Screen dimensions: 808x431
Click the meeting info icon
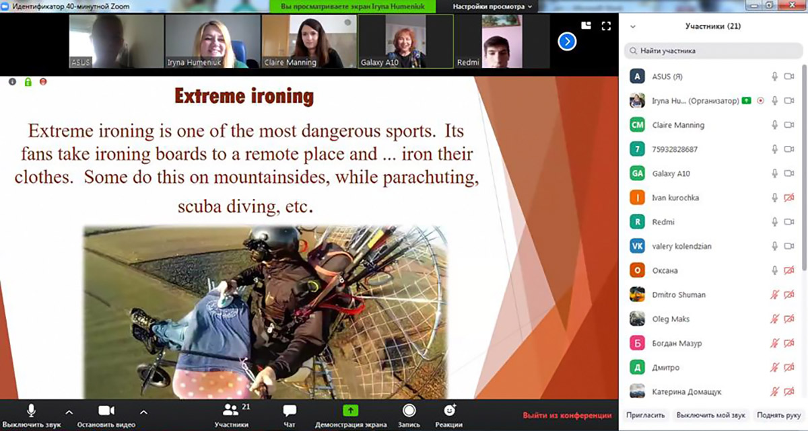click(x=12, y=82)
